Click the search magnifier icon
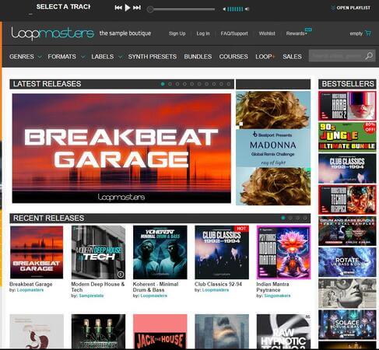Screen dimensions: 379x350 click(369, 56)
